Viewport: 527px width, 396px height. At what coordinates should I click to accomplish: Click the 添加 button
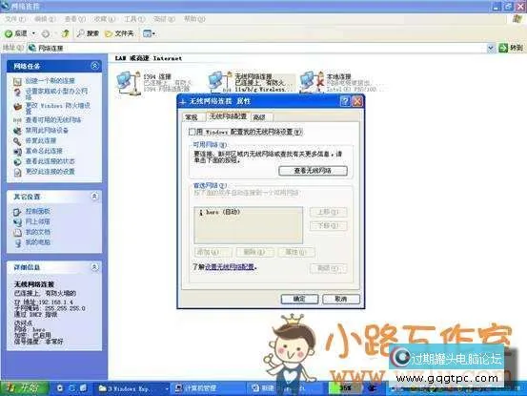[x=213, y=252]
